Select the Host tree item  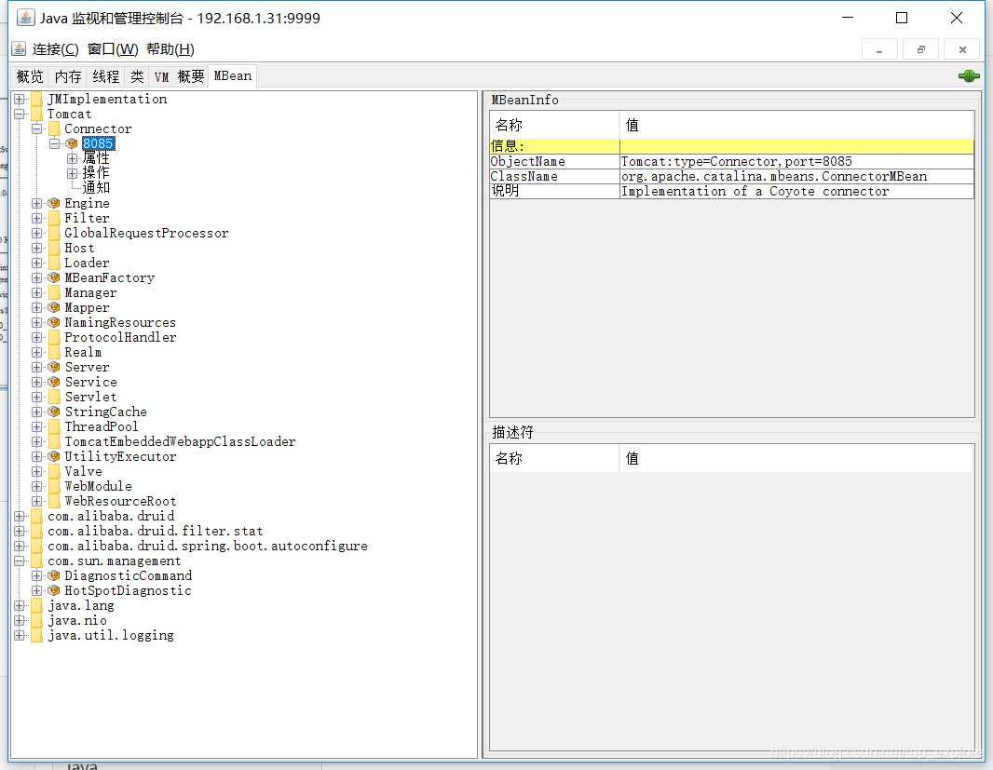pyautogui.click(x=79, y=248)
